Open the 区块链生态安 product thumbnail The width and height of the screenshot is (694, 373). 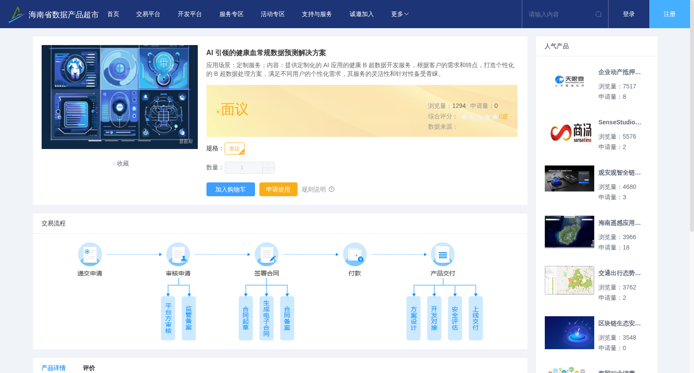tap(570, 333)
